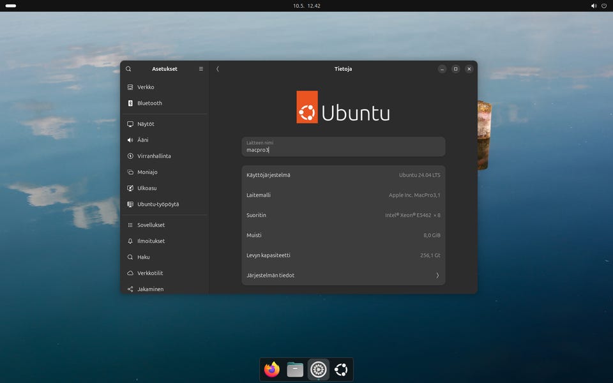Screen dimensions: 613x383
Task: Click the Sovellukset grid icon
Action: (130, 225)
